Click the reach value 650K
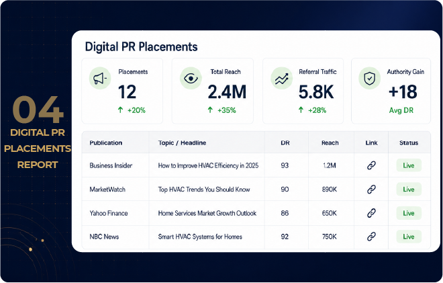The image size is (443, 283). [x=330, y=213]
